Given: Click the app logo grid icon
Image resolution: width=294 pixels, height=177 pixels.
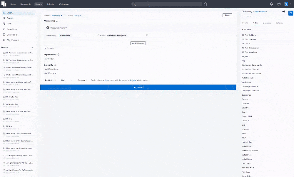Looking at the screenshot, I should coord(4,4).
